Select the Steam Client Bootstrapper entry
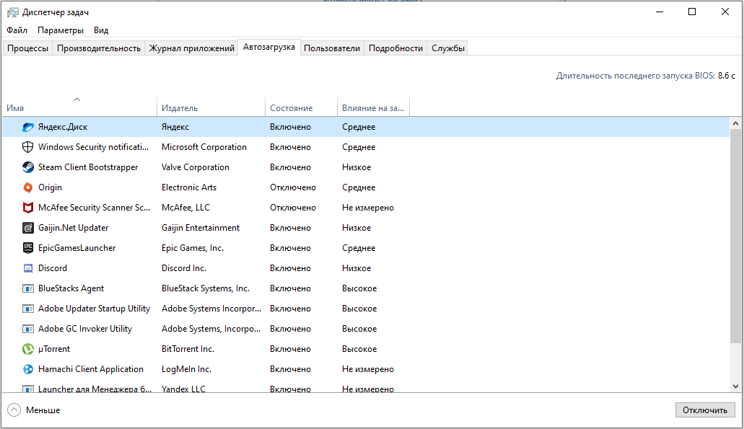Viewport: 744px width, 429px height. [x=88, y=167]
